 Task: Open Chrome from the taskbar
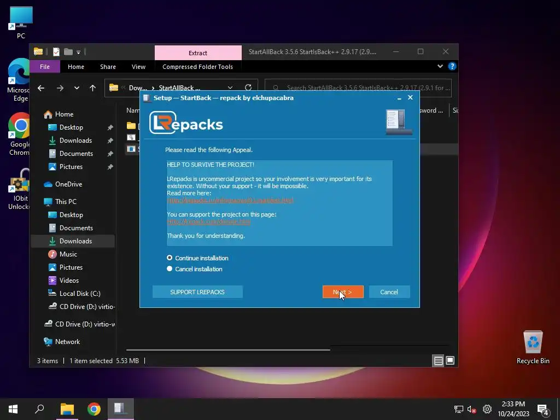point(94,409)
